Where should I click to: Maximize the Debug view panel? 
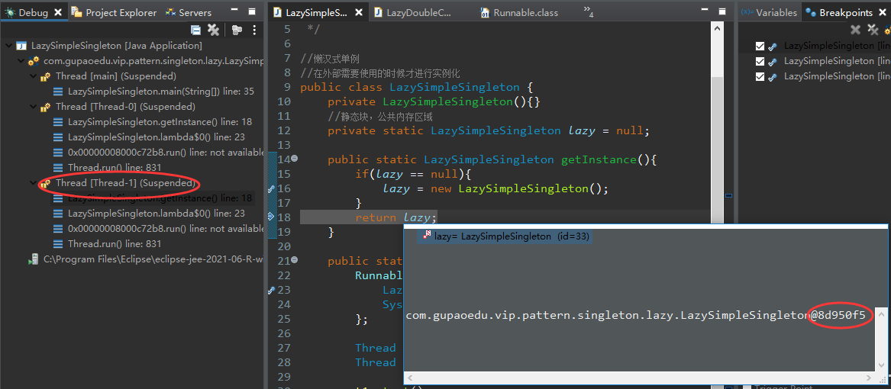coord(252,12)
